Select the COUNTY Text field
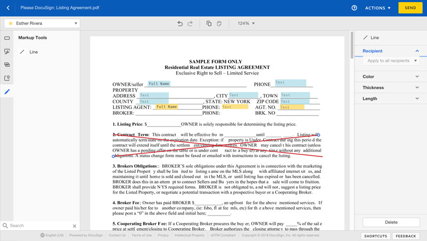 point(154,102)
